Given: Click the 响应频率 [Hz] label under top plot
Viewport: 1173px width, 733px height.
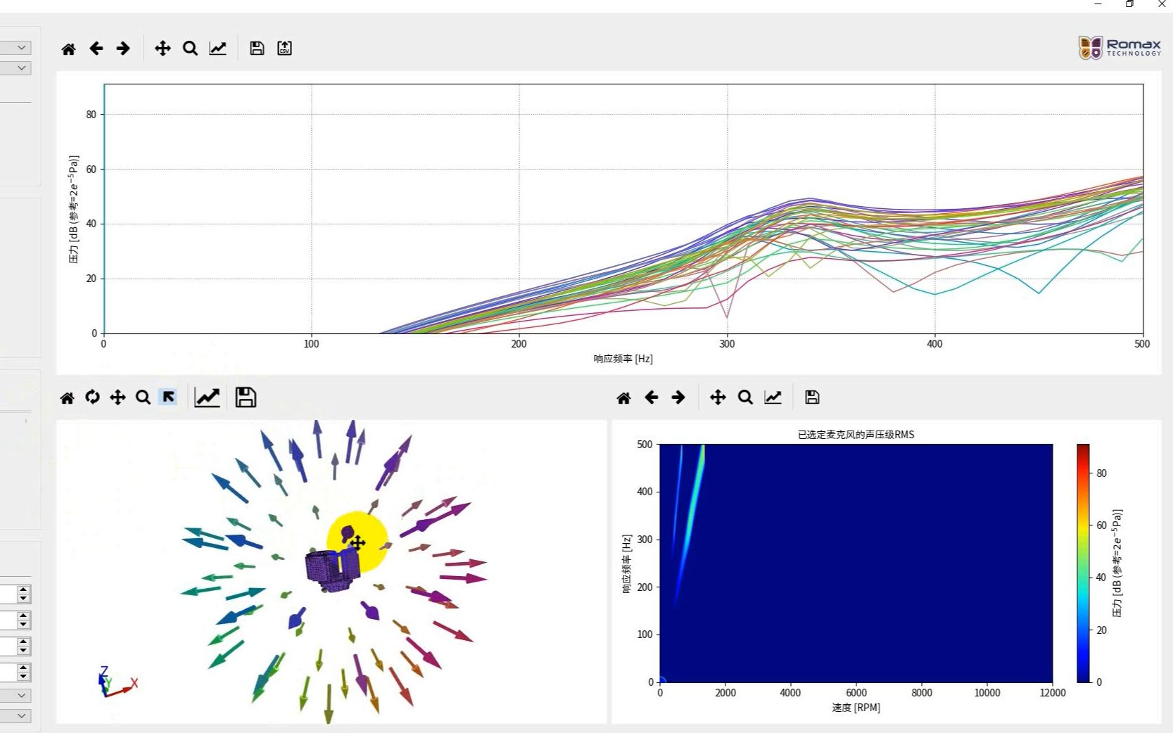Looking at the screenshot, I should click(x=623, y=359).
